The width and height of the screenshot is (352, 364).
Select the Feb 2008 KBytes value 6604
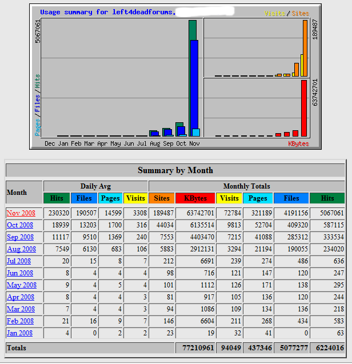tap(207, 321)
